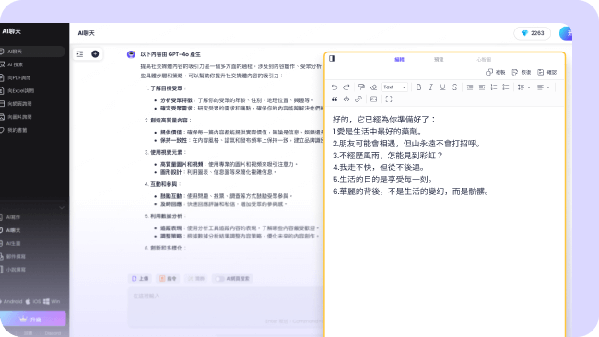
Task: Decrease indent with the outdent icon
Action: point(482,87)
